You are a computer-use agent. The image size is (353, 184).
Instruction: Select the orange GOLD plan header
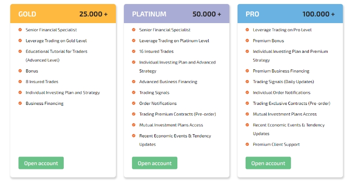(x=63, y=14)
